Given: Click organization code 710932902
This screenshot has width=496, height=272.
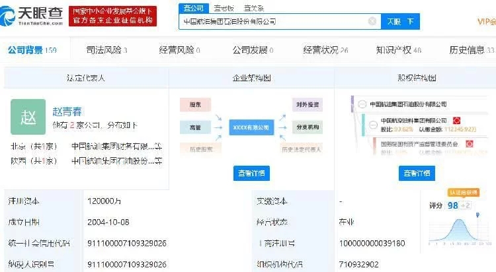Looking at the screenshot, I should click(x=358, y=264).
